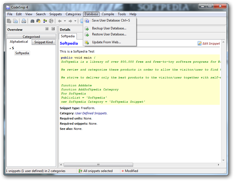The width and height of the screenshot is (234, 181).
Task: Click 'All snippets selected' status text
Action: [98, 171]
